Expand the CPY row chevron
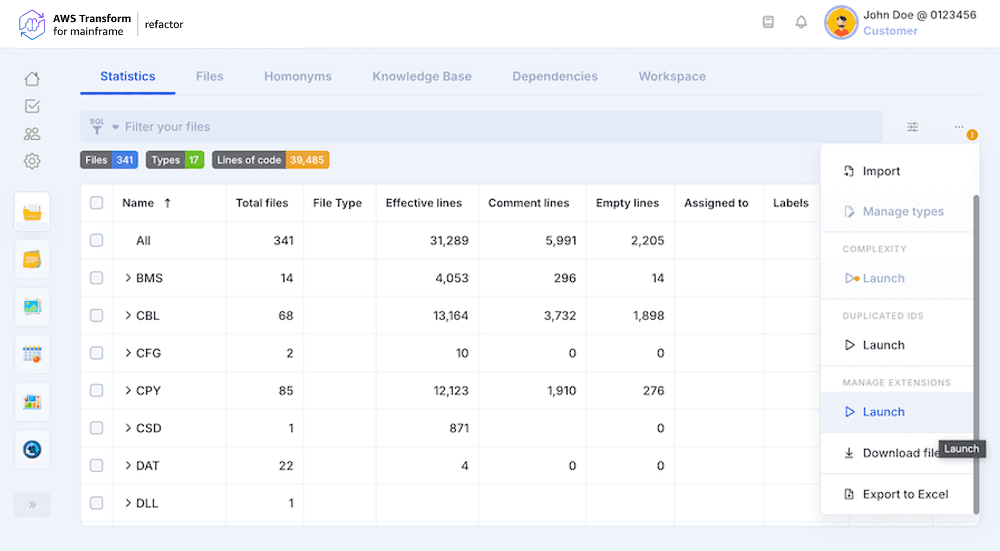1000x551 pixels. (x=128, y=390)
